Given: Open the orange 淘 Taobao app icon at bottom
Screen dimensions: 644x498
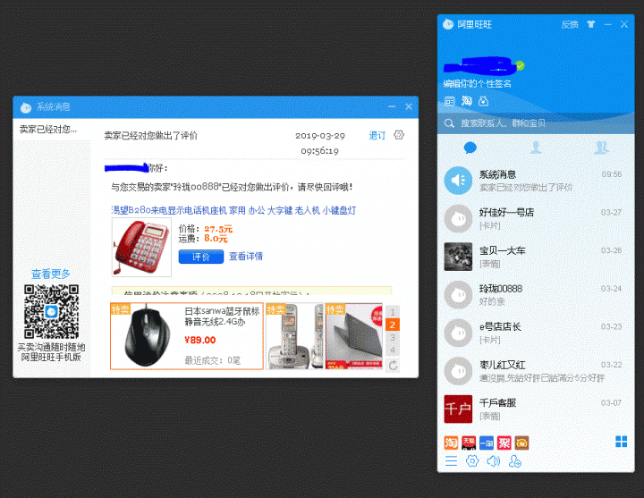Looking at the screenshot, I should point(451,443).
